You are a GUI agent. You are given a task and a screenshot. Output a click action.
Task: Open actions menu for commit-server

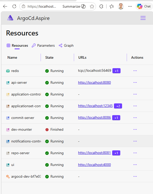point(135,118)
